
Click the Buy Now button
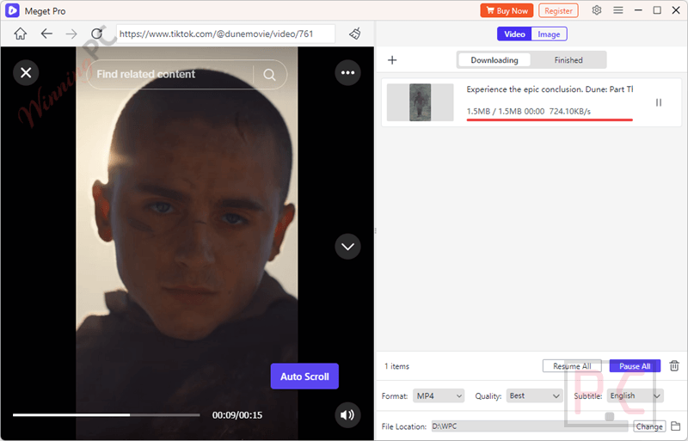click(507, 10)
